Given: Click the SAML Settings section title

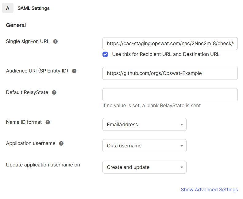Looking at the screenshot, I should pyautogui.click(x=33, y=8).
